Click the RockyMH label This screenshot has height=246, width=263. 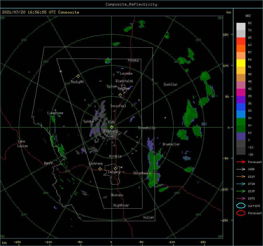click(x=77, y=82)
